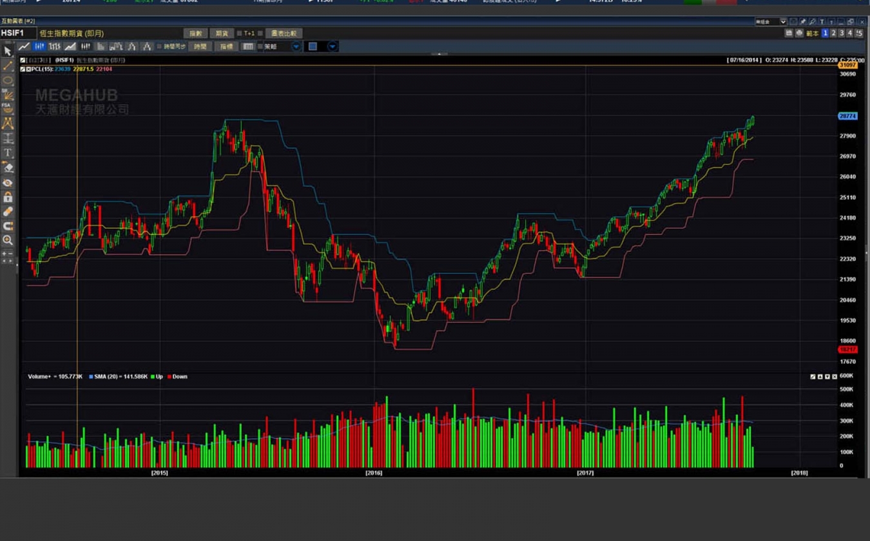Click the indicators button
The width and height of the screenshot is (870, 541).
tap(226, 46)
